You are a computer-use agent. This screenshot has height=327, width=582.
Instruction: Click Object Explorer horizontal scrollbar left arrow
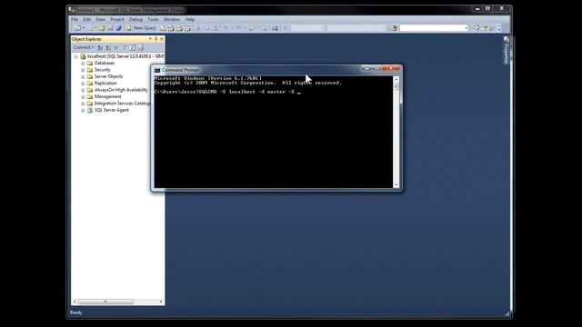[75, 302]
